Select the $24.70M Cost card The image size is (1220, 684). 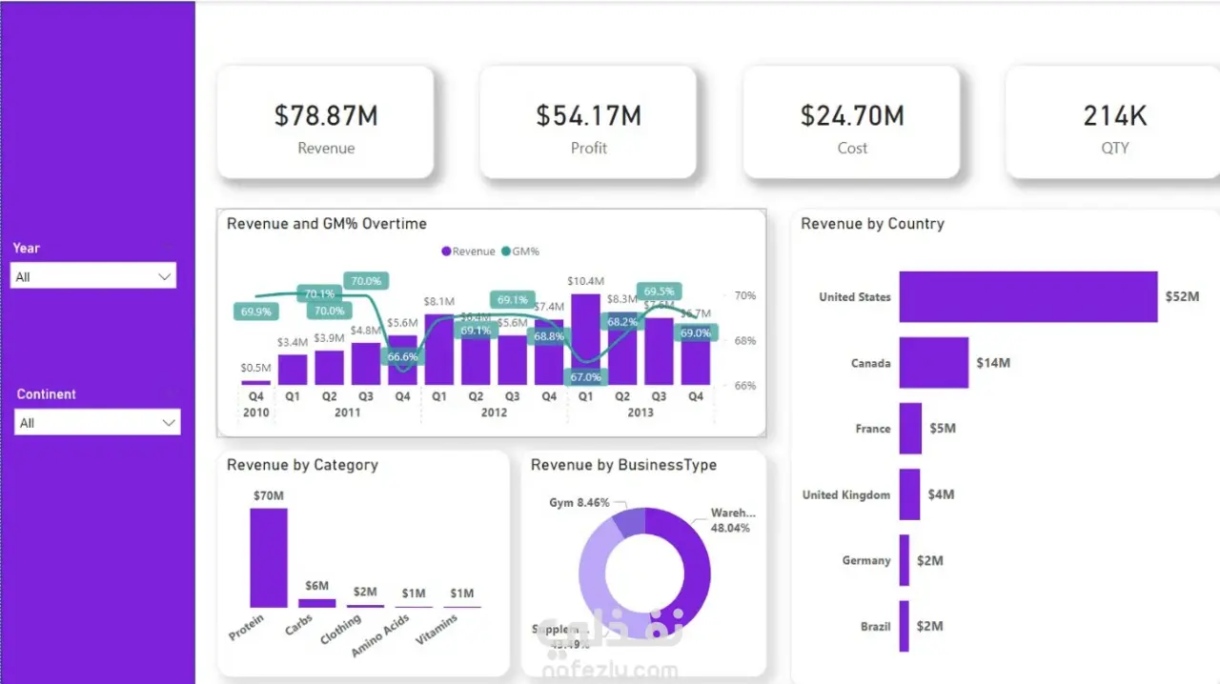click(x=852, y=122)
